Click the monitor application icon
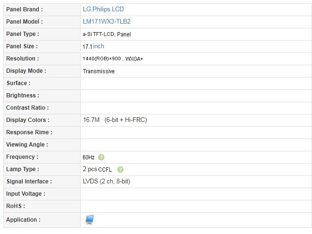This screenshot has width=312, height=234. coord(90,220)
